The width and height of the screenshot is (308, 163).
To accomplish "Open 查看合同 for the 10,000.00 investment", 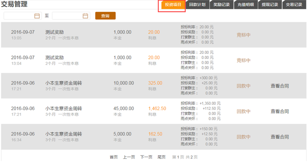I will pos(280,86).
